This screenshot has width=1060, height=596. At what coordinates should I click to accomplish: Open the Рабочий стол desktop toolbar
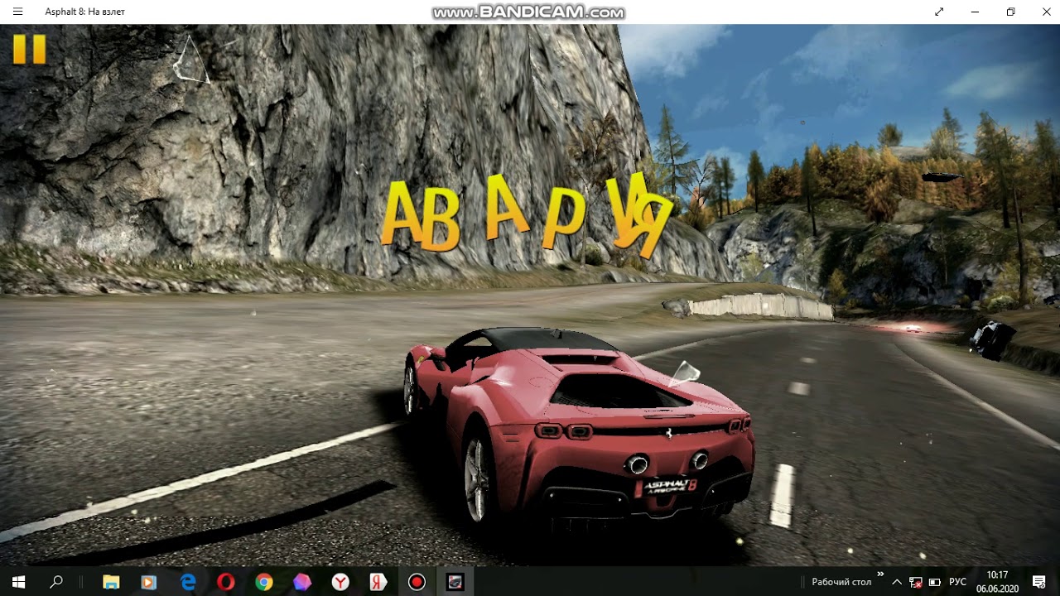841,582
